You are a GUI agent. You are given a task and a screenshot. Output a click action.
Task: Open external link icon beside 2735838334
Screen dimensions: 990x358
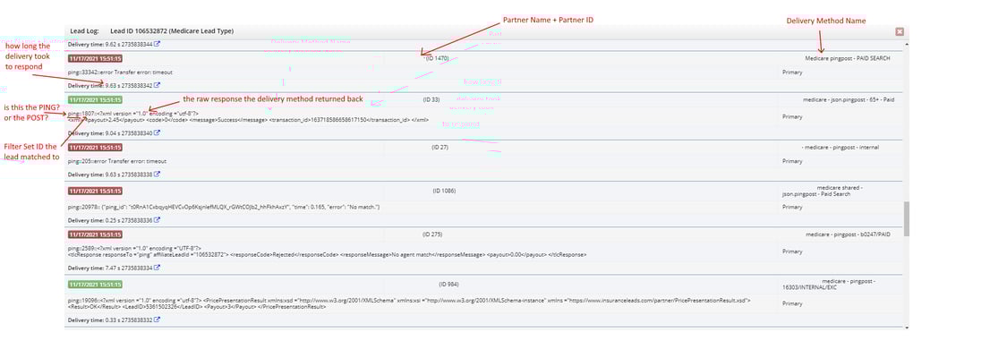(x=158, y=267)
